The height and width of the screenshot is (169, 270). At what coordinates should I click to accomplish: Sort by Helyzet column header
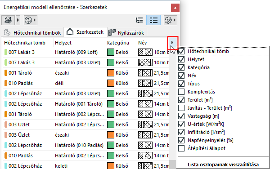[x=63, y=43]
